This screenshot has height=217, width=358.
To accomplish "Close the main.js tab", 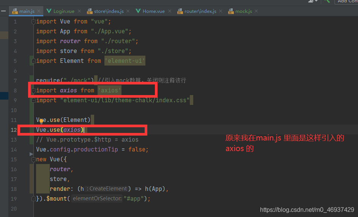I will click(39, 11).
